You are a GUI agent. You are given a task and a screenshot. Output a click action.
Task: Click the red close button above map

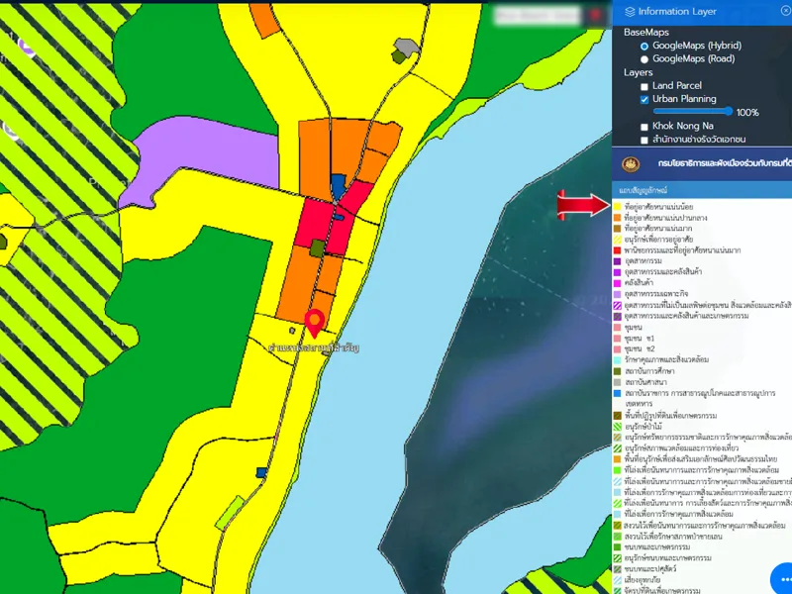click(x=594, y=16)
